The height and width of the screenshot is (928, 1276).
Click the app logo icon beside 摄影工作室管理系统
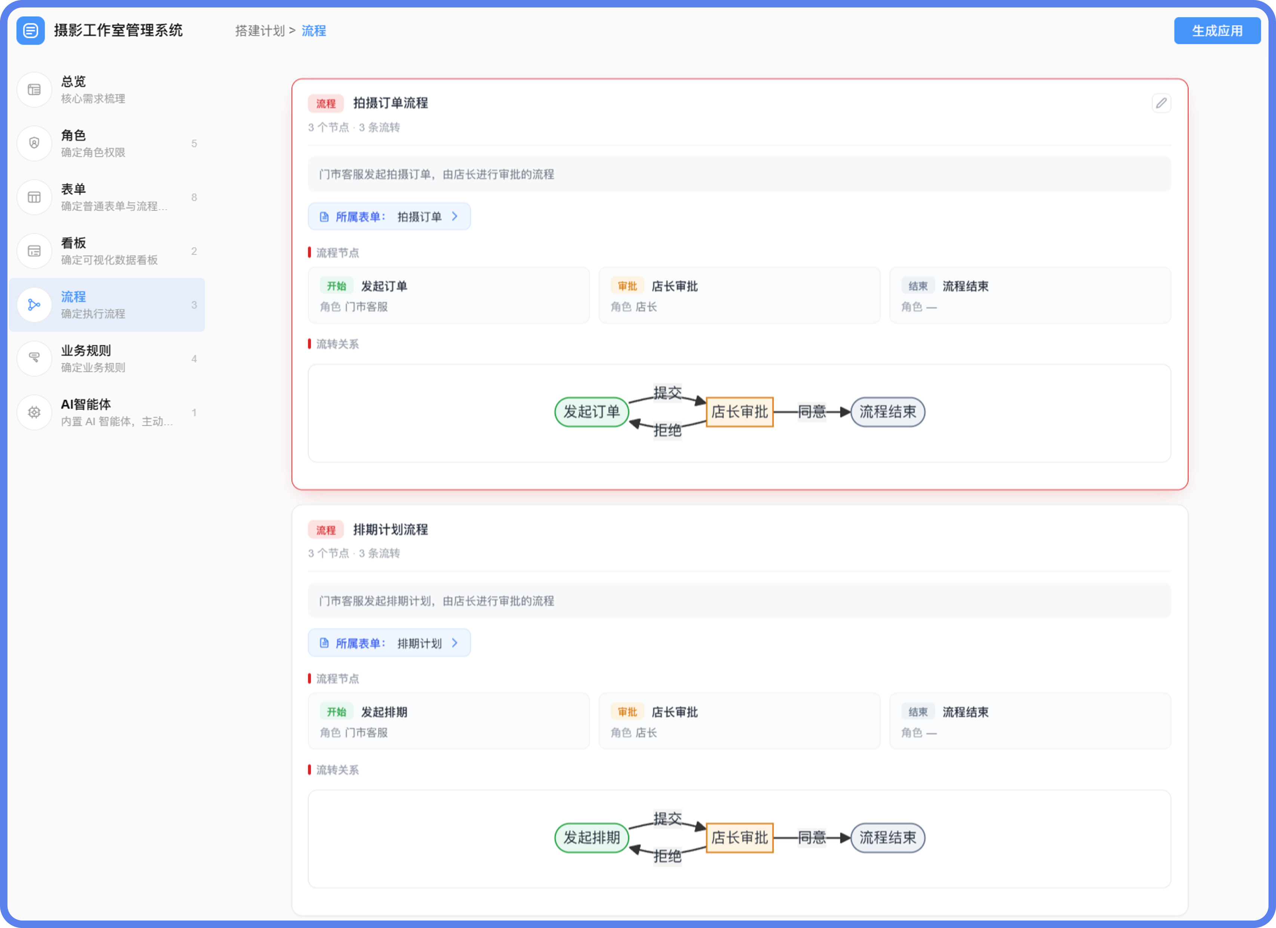click(x=30, y=30)
